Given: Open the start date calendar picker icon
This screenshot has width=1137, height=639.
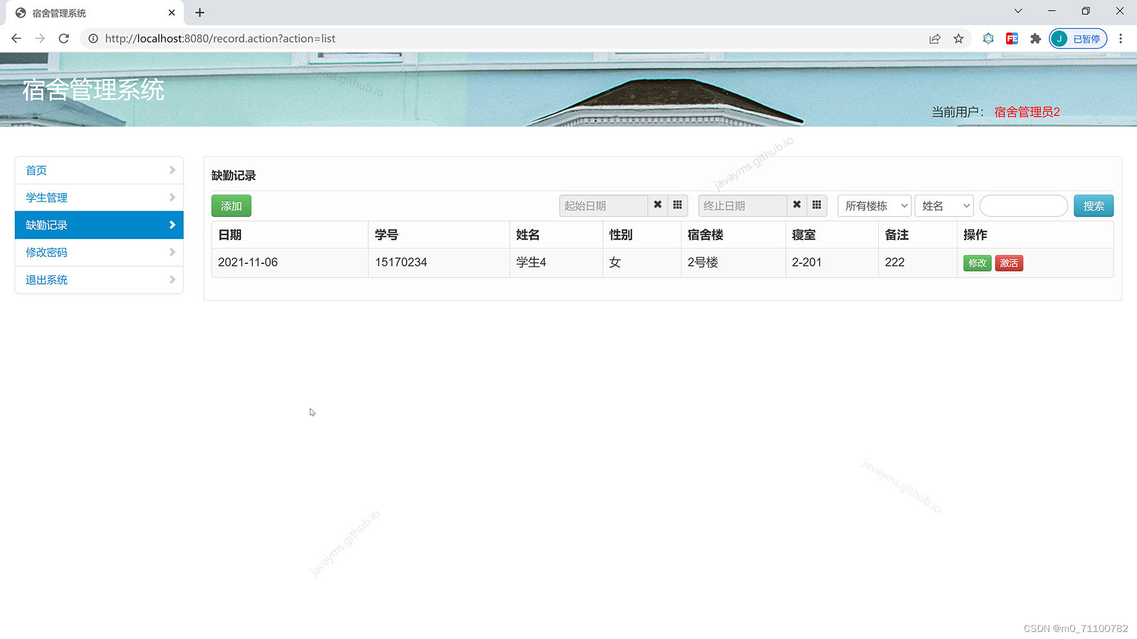Looking at the screenshot, I should coord(677,205).
